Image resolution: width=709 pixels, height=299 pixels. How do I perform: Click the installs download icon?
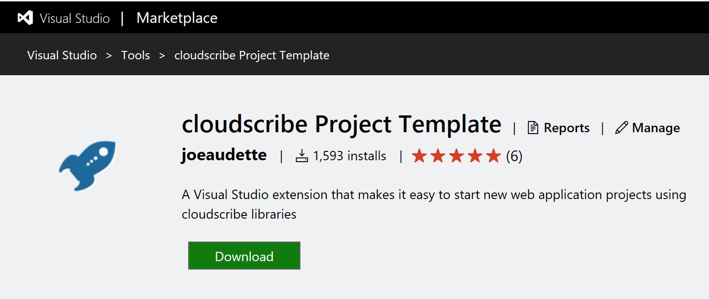click(x=302, y=156)
